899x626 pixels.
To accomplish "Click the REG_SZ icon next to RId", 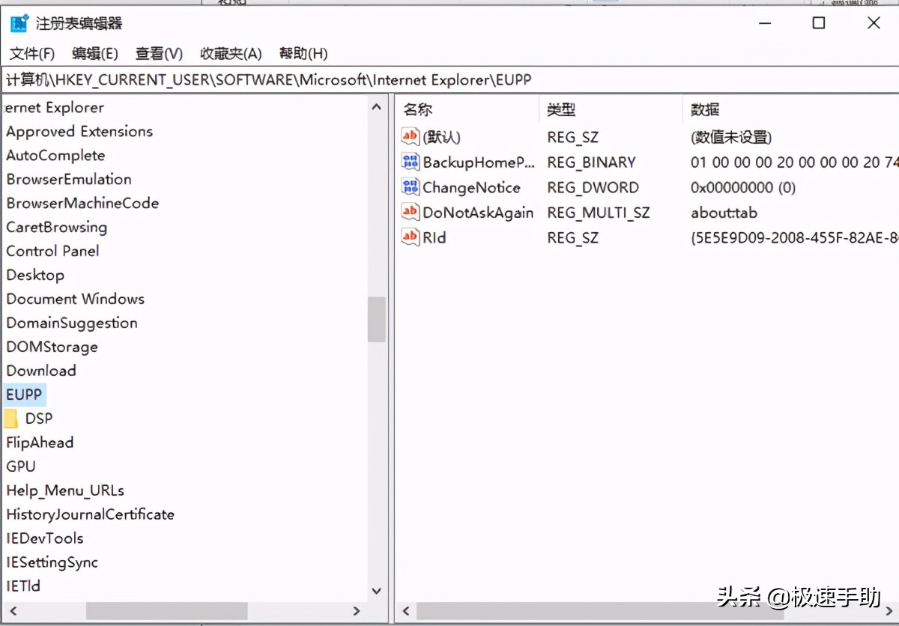I will 409,238.
